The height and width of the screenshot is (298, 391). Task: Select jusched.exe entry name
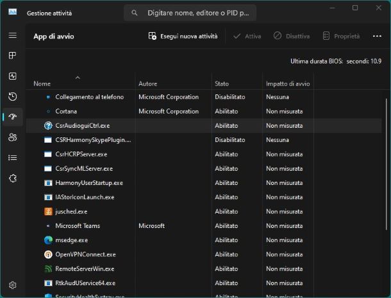pyautogui.click(x=71, y=211)
